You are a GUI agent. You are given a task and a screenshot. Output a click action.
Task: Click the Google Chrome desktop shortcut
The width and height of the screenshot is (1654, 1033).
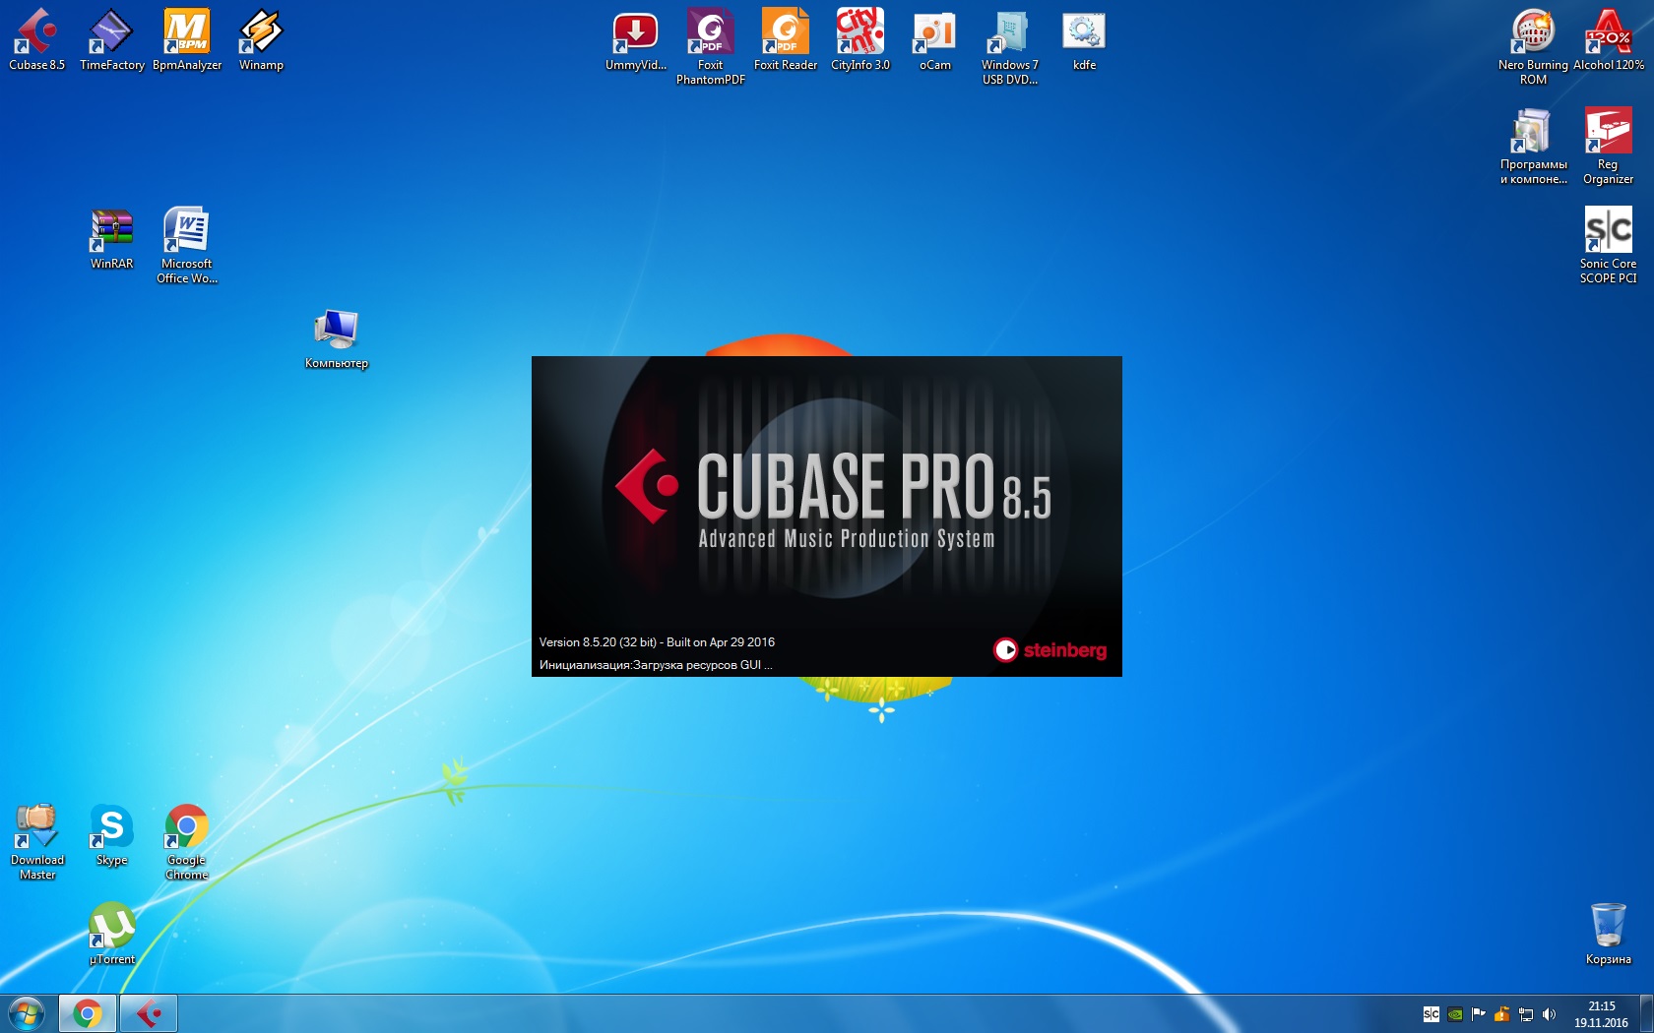[187, 841]
